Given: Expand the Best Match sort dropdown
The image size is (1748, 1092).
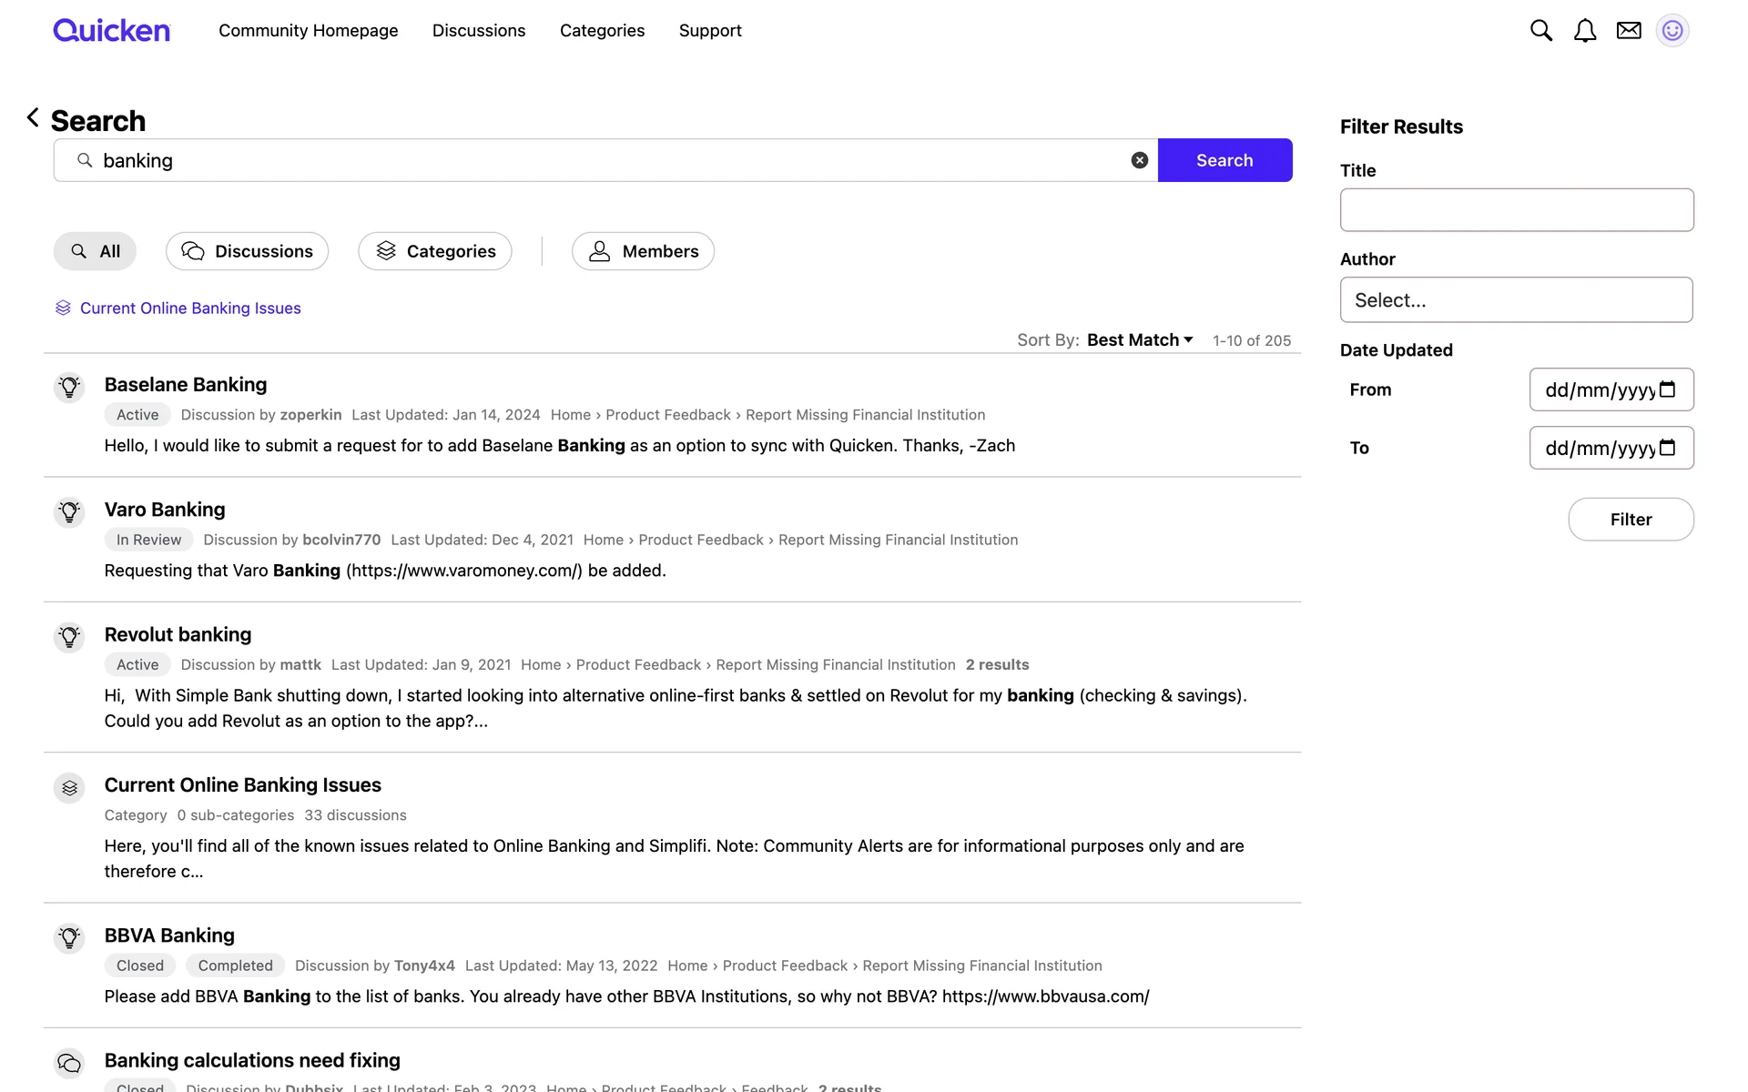Looking at the screenshot, I should pyautogui.click(x=1140, y=339).
